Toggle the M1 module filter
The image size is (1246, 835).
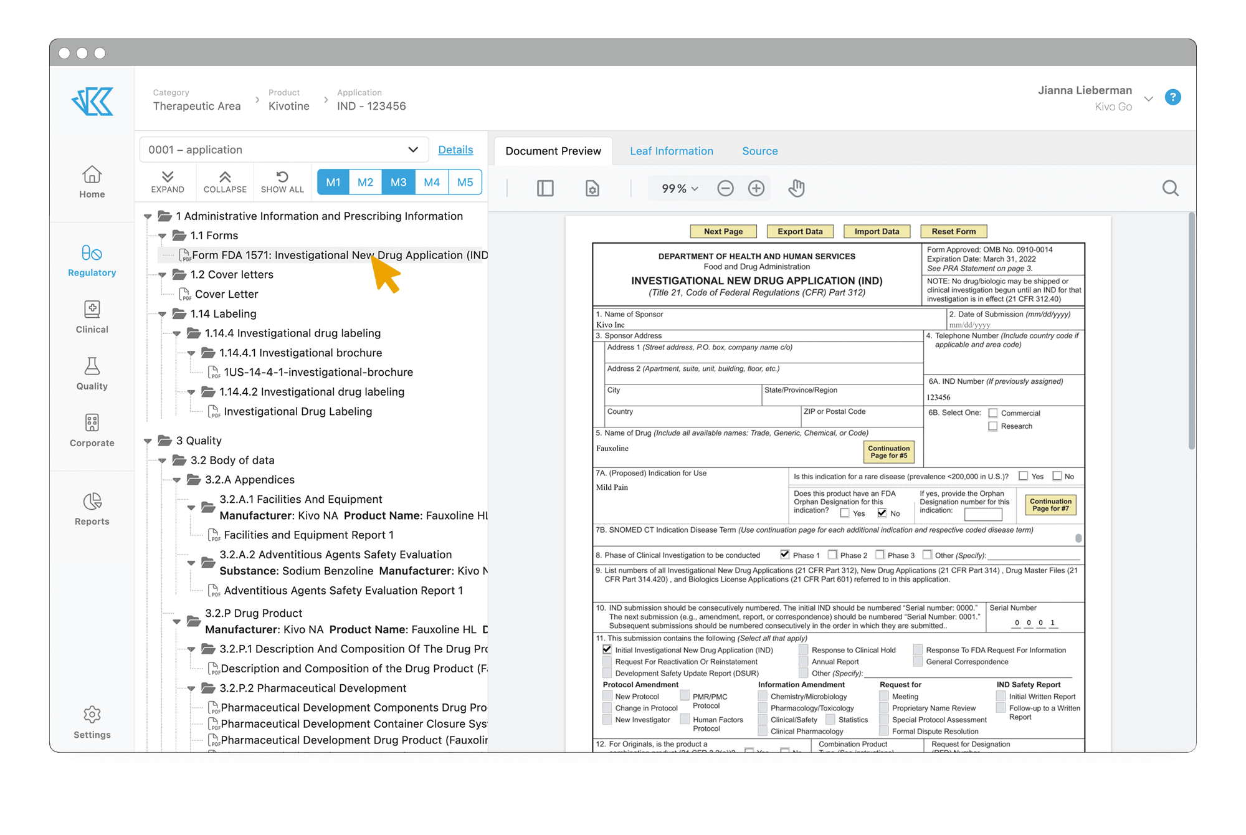(x=333, y=183)
